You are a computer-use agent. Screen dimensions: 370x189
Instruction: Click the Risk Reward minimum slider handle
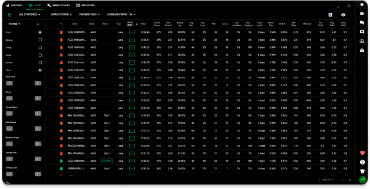pos(9,129)
